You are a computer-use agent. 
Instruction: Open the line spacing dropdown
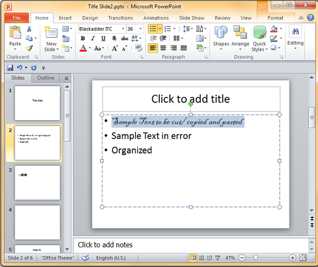coord(187,29)
